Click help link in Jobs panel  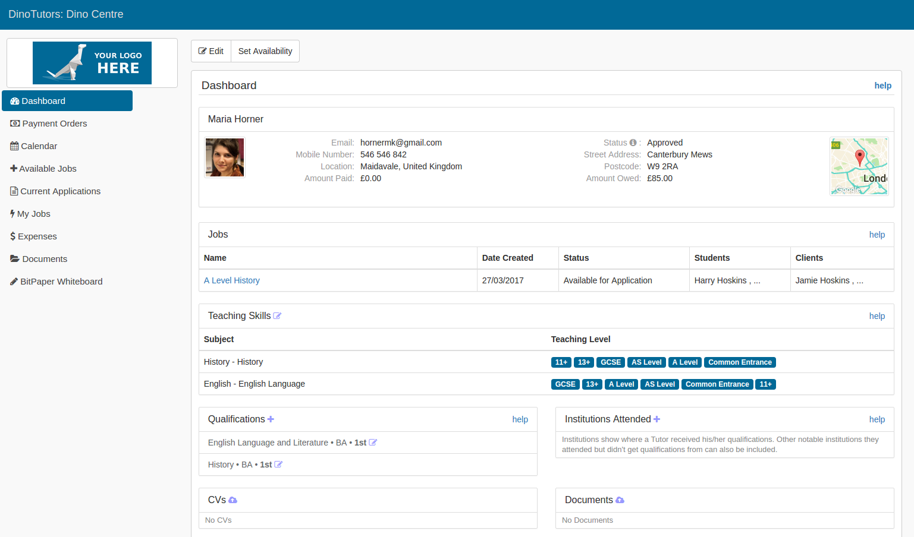pos(877,235)
